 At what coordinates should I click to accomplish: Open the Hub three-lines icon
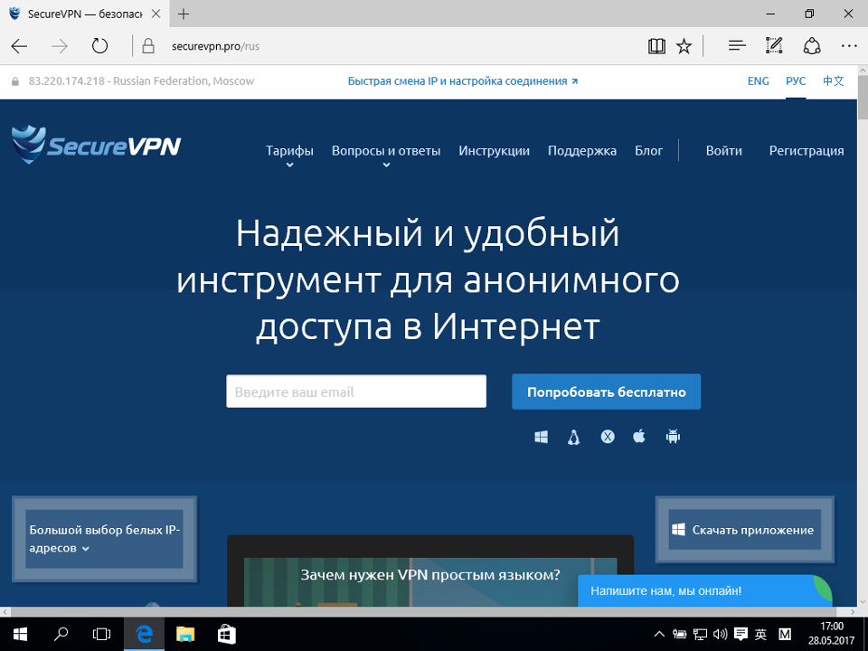tap(737, 46)
